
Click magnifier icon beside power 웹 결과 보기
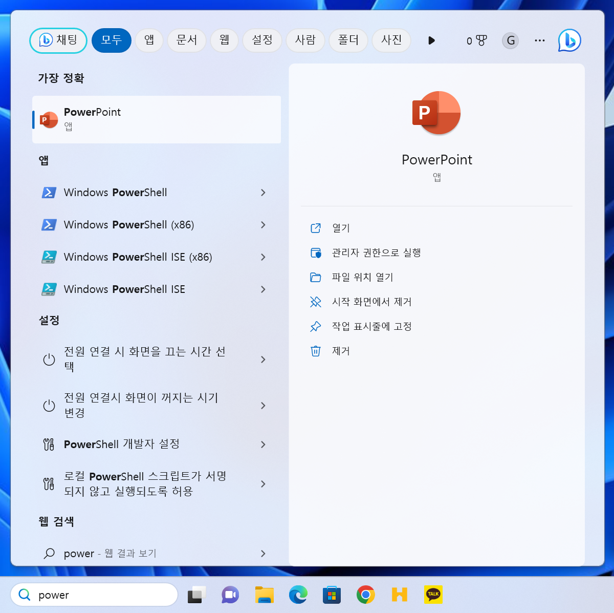[x=49, y=553]
